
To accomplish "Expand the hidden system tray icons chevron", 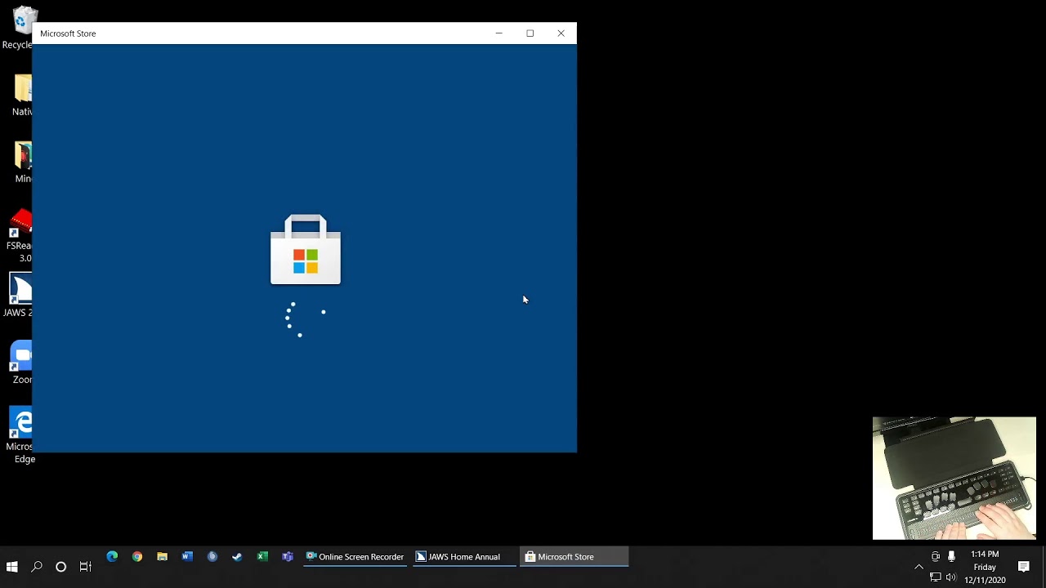I will pos(919,567).
